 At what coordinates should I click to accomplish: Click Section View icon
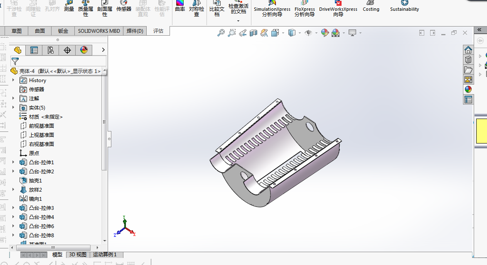[x=253, y=33]
